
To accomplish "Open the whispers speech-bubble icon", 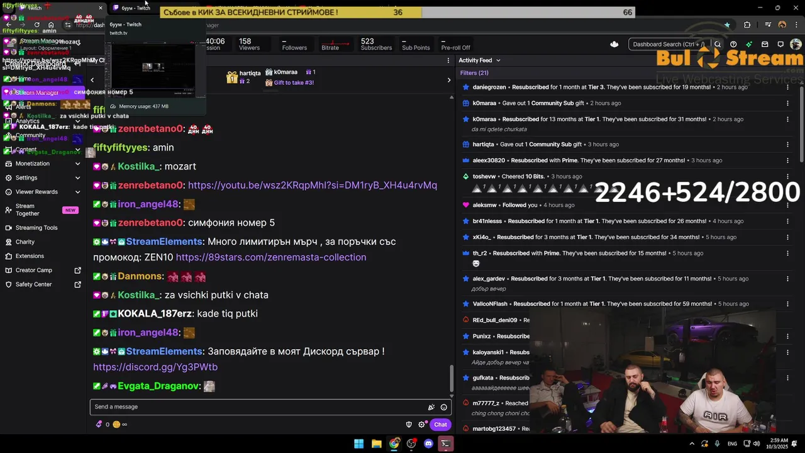I will [780, 45].
